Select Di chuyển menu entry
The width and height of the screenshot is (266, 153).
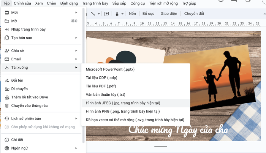41,89
